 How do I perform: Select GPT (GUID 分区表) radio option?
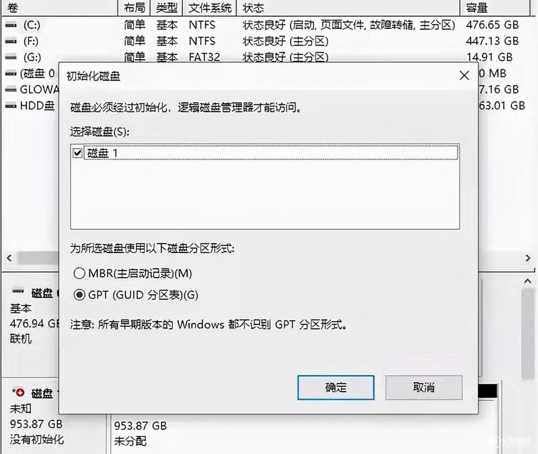pyautogui.click(x=79, y=295)
